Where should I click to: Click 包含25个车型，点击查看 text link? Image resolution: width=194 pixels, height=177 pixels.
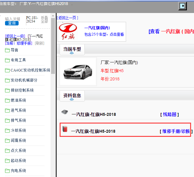click(x=104, y=34)
